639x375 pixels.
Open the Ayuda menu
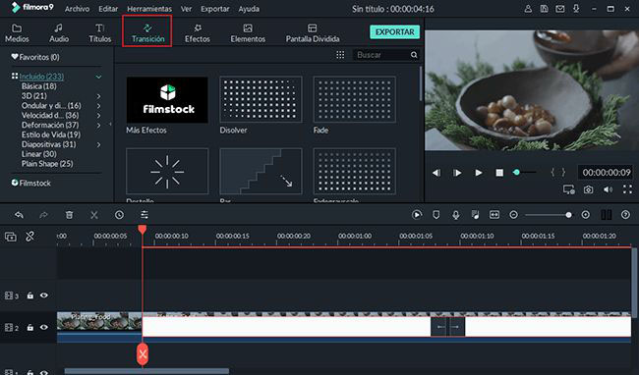(x=249, y=9)
